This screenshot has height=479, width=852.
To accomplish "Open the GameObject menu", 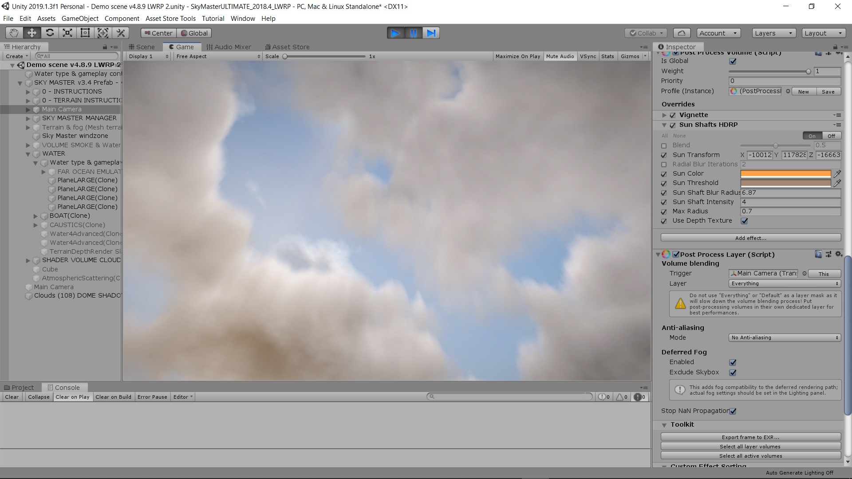I will click(x=79, y=18).
